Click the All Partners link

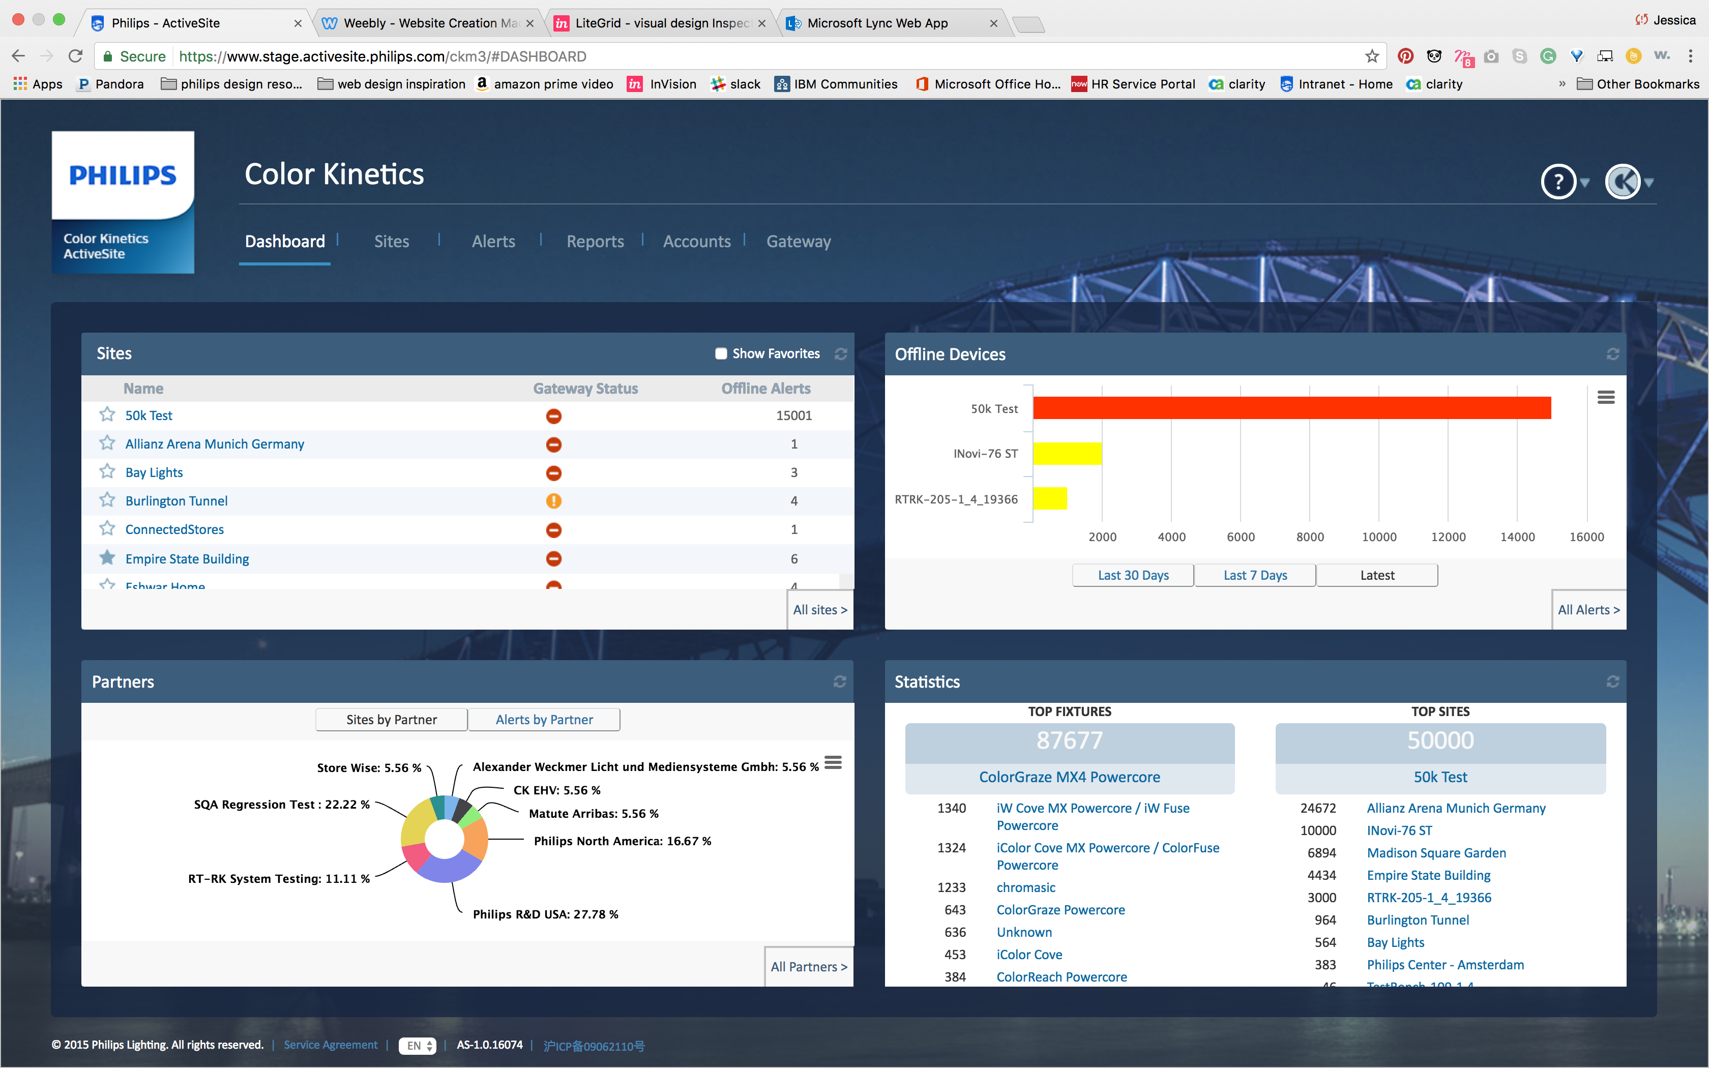[809, 966]
